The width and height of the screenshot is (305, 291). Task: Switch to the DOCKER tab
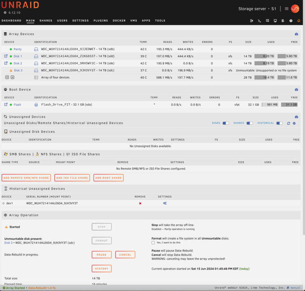pyautogui.click(x=119, y=21)
